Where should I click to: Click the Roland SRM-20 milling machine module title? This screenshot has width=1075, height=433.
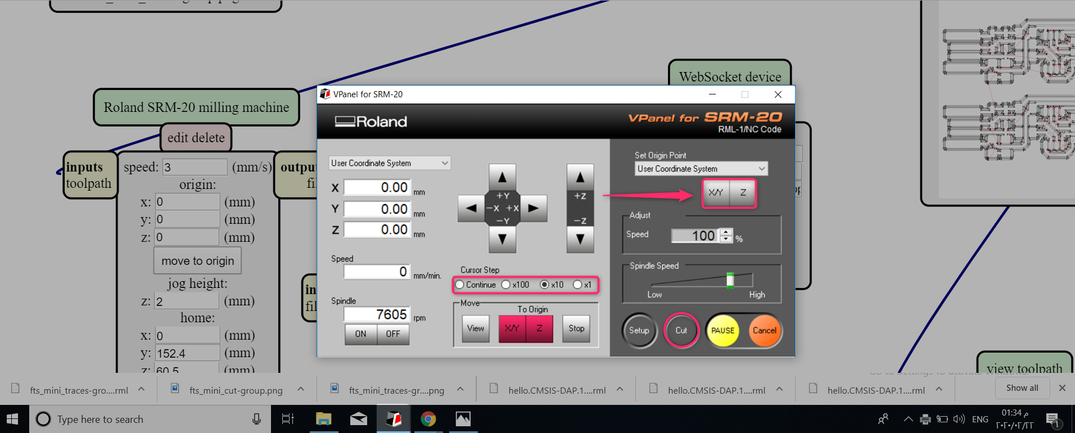[x=196, y=107]
